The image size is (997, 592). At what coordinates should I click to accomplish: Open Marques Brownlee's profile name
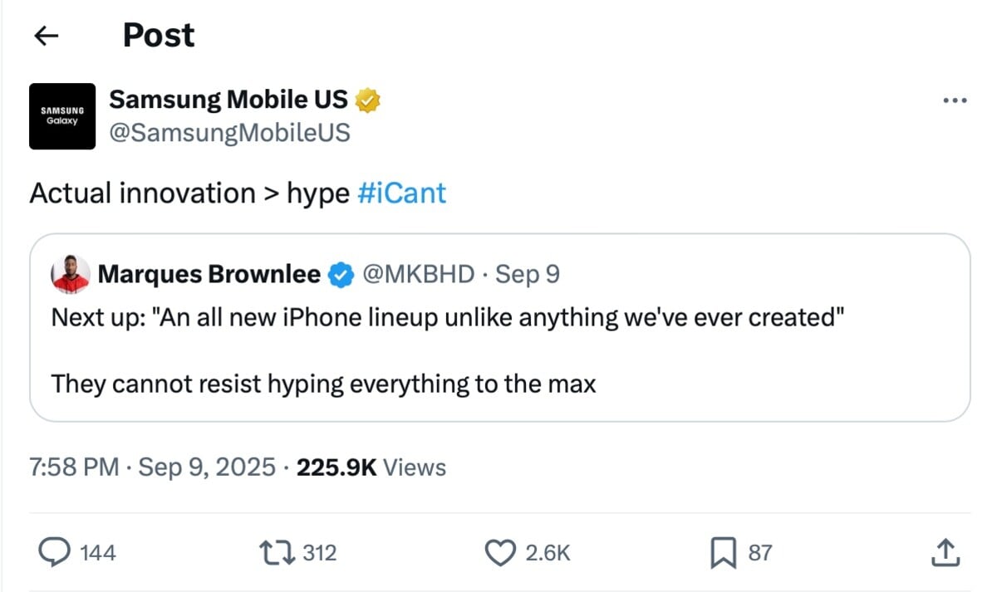coord(209,274)
